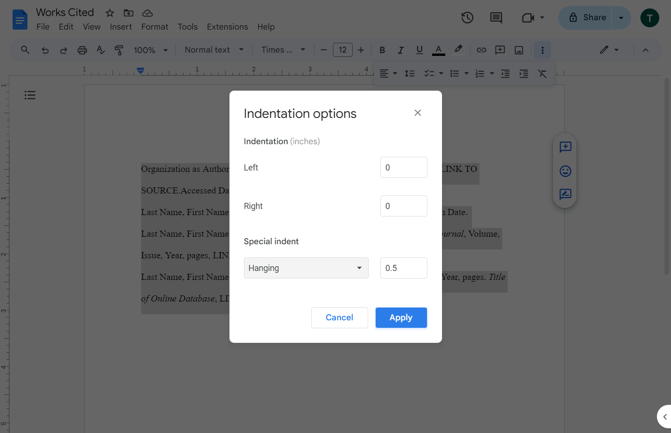
Task: Add a comment from the toolbar
Action: click(x=500, y=50)
